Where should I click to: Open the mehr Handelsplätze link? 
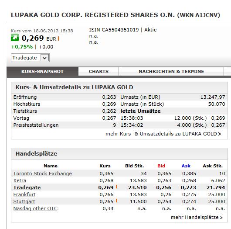coord(197,217)
